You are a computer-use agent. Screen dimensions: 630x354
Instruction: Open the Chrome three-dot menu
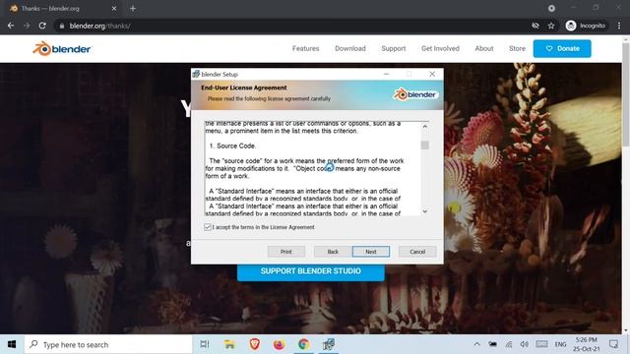pyautogui.click(x=619, y=26)
